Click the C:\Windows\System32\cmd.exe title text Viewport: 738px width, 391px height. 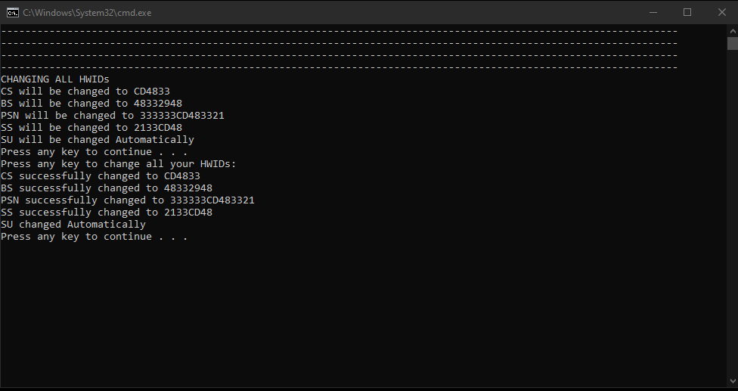pos(87,13)
